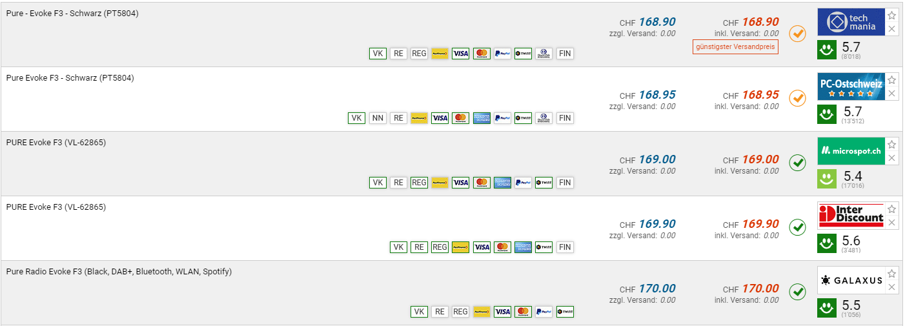This screenshot has height=326, width=905.
Task: Click the 'günstigster Versandpreis' label
Action: click(x=735, y=46)
